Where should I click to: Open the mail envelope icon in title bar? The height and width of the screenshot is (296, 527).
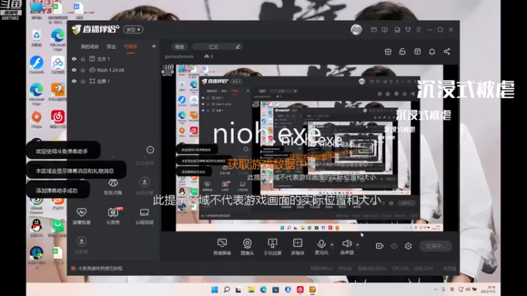point(374,30)
